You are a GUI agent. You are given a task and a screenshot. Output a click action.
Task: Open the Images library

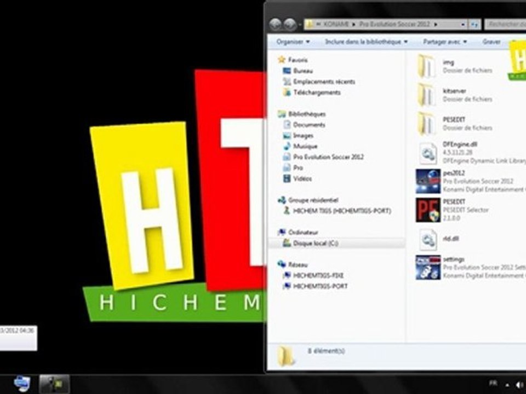tap(303, 135)
